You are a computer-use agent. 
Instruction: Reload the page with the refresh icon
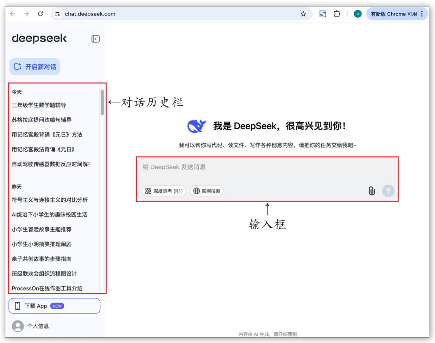[x=40, y=14]
